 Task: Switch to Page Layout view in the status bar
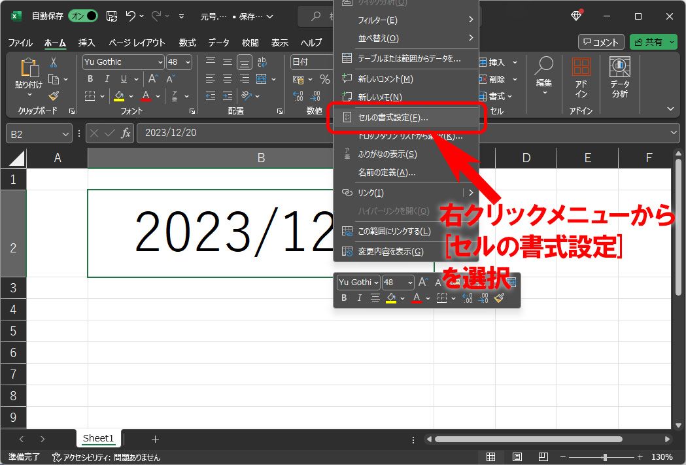[x=517, y=456]
